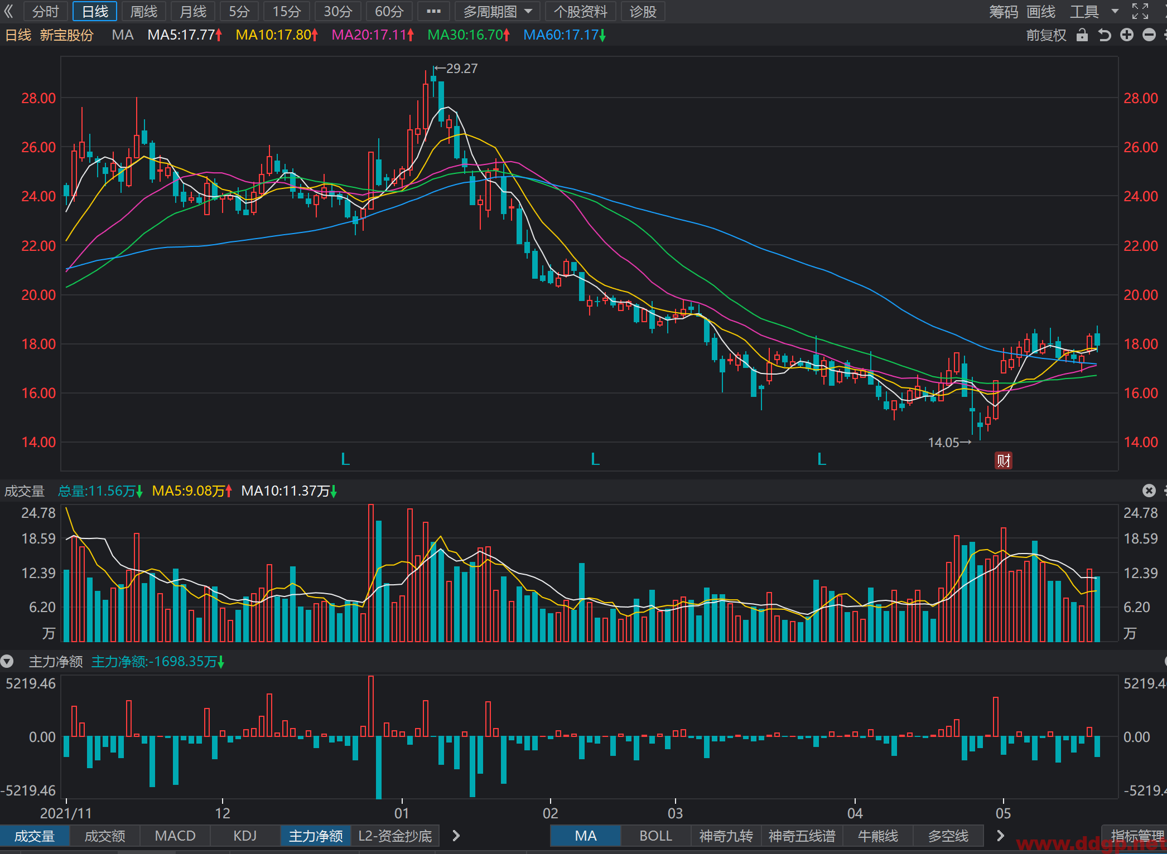Zoom out with the minus circle icon
The width and height of the screenshot is (1167, 854).
(x=1149, y=35)
